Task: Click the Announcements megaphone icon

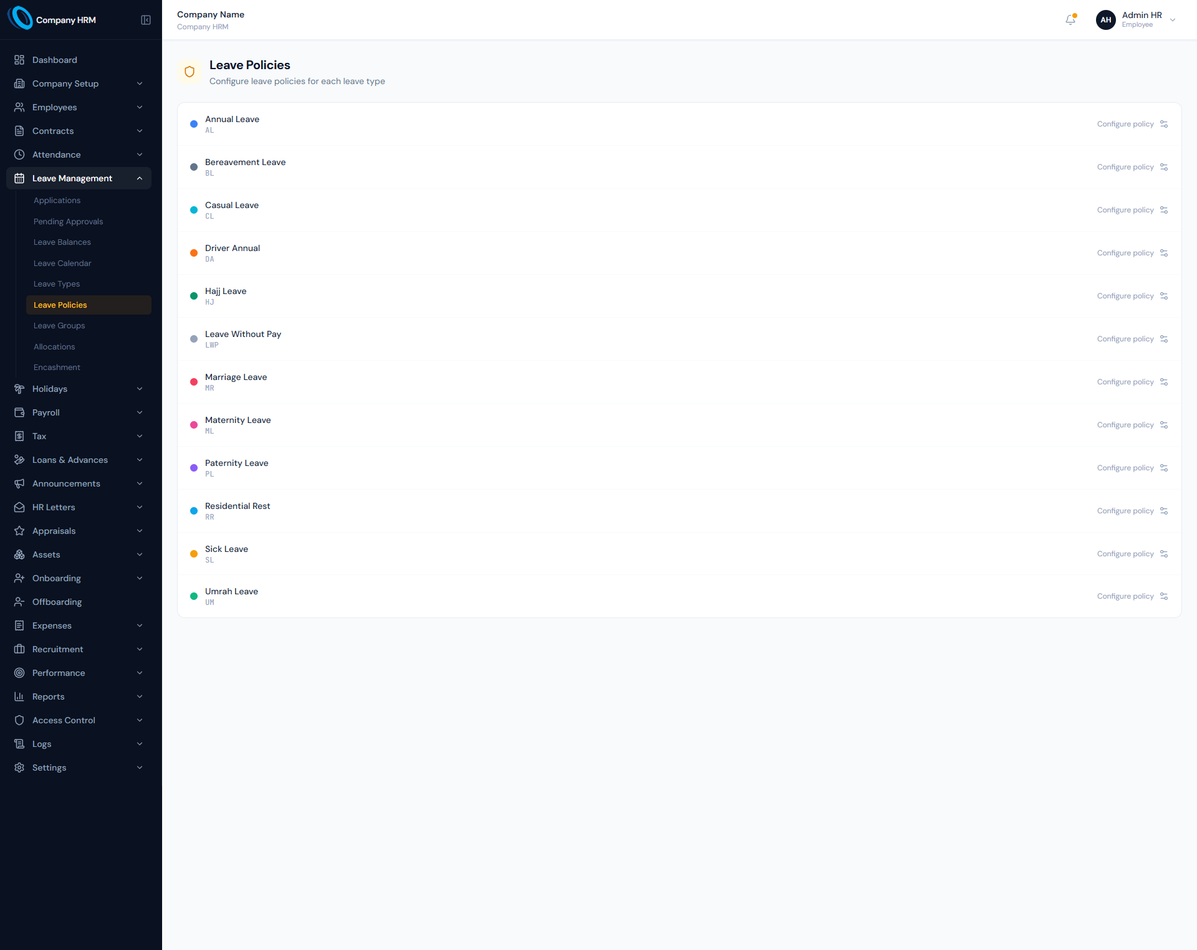Action: point(19,483)
